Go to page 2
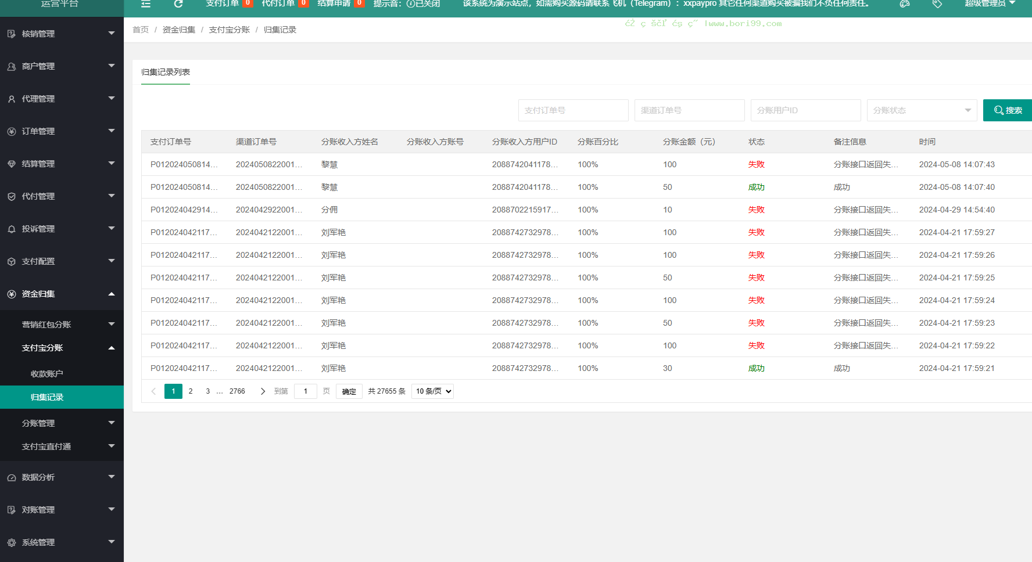The width and height of the screenshot is (1032, 562). [191, 391]
